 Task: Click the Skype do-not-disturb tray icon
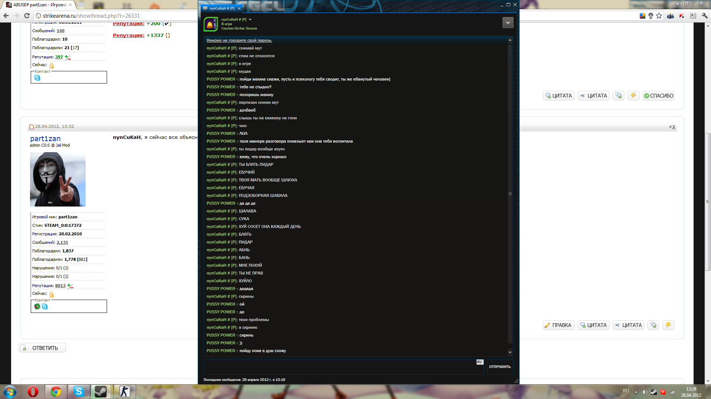coord(663,392)
